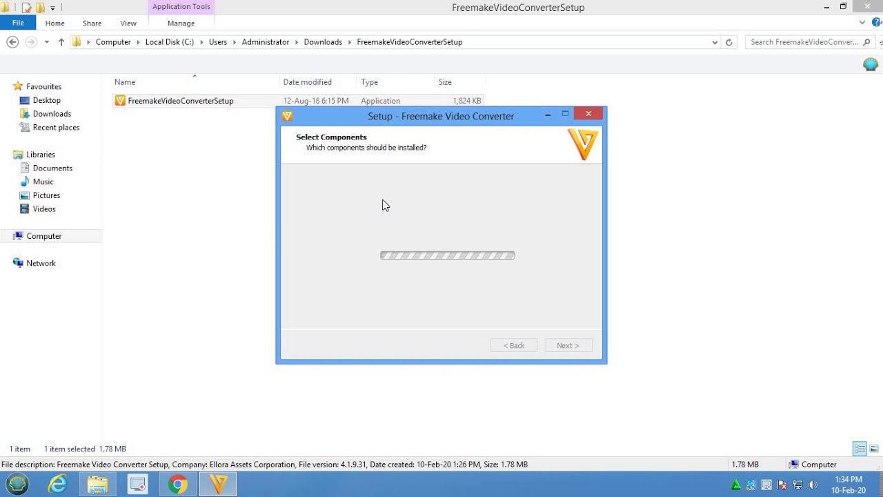This screenshot has width=883, height=497.
Task: Expand the Local Disk (C:) breadcrumb arrow
Action: (201, 42)
